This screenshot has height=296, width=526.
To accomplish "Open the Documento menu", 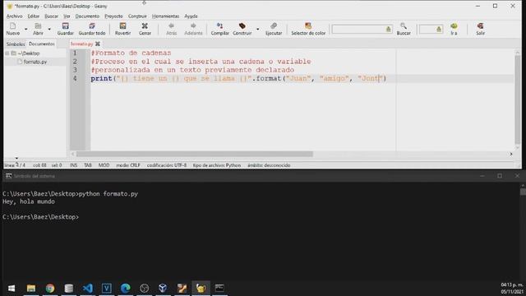I will click(87, 16).
